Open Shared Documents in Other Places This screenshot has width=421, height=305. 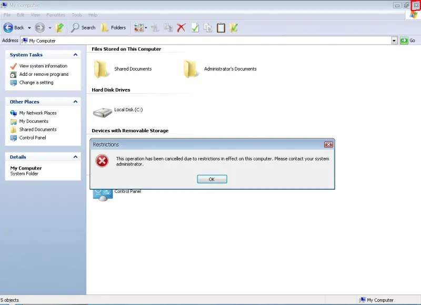tap(38, 130)
